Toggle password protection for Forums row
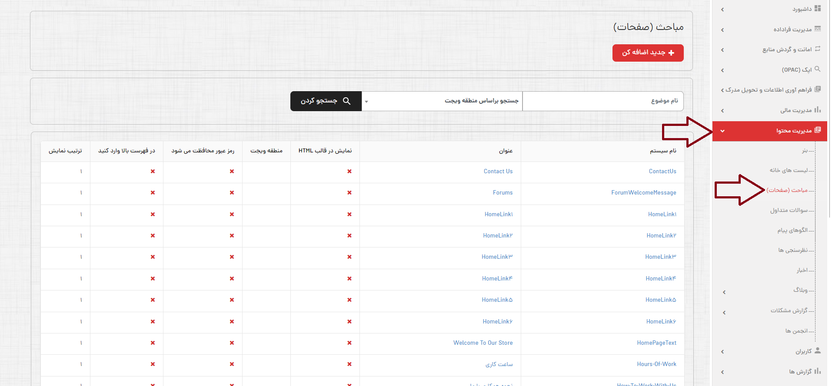Viewport: 832px width, 386px height. (x=232, y=193)
